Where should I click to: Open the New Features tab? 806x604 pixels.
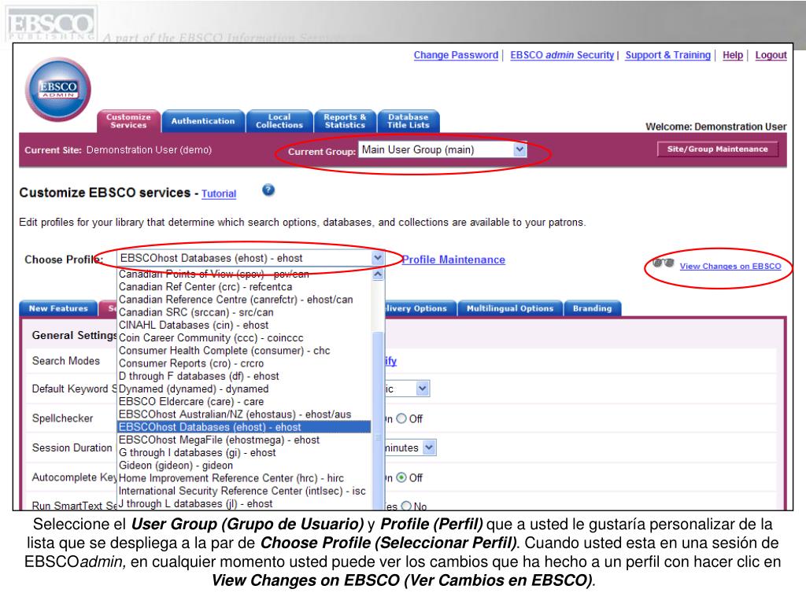[x=58, y=308]
